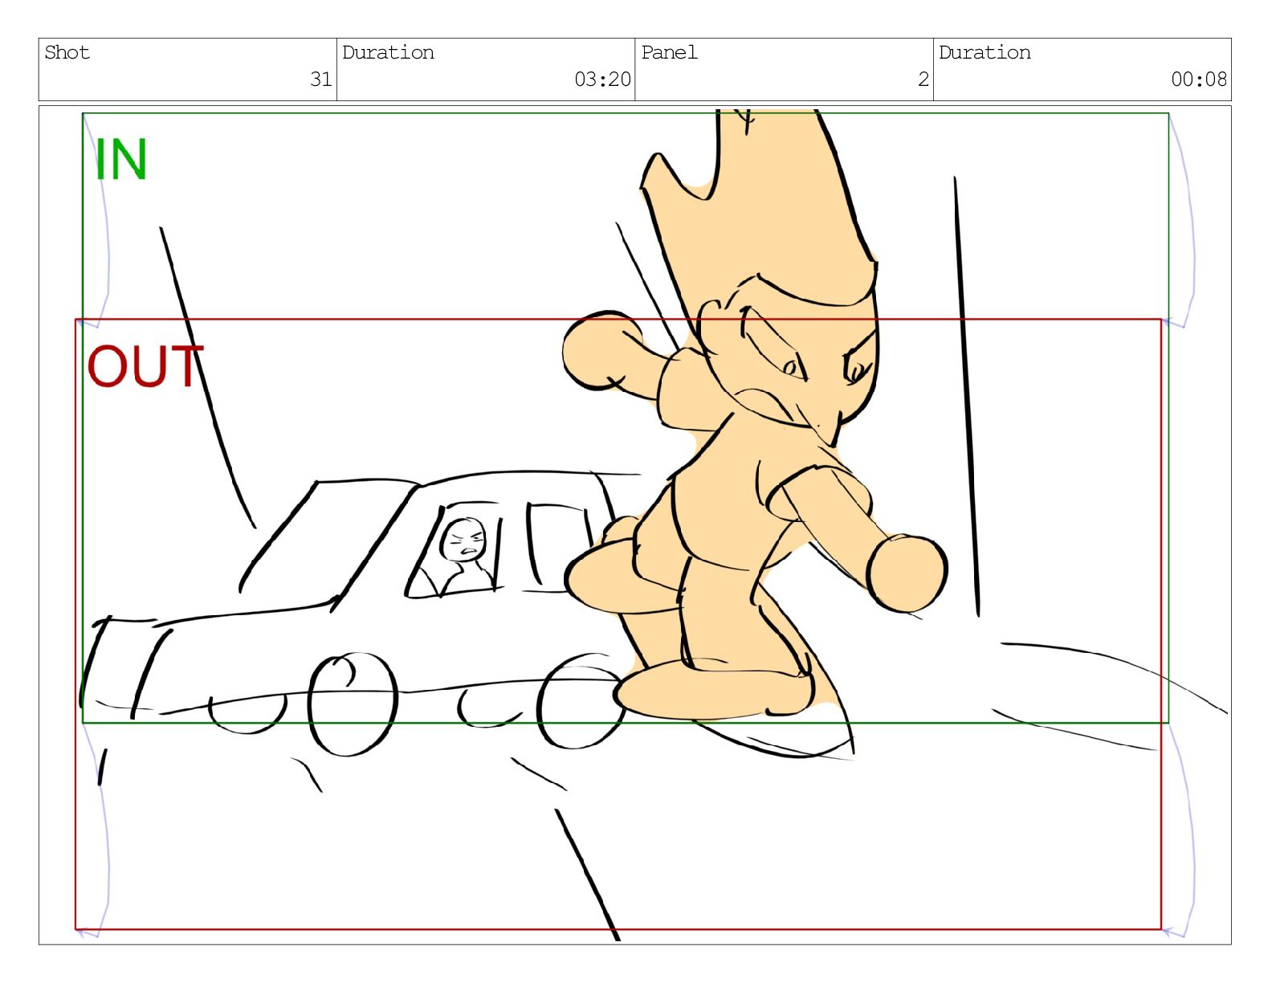Click the panel number 2
Image resolution: width=1272 pixels, height=983 pixels.
(x=923, y=79)
